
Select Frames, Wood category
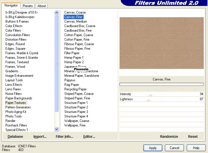pos(15,67)
